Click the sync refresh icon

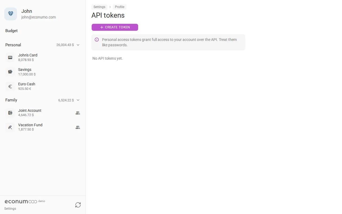click(78, 205)
